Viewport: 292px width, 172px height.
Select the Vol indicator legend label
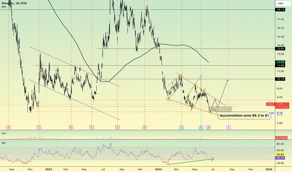(3, 133)
